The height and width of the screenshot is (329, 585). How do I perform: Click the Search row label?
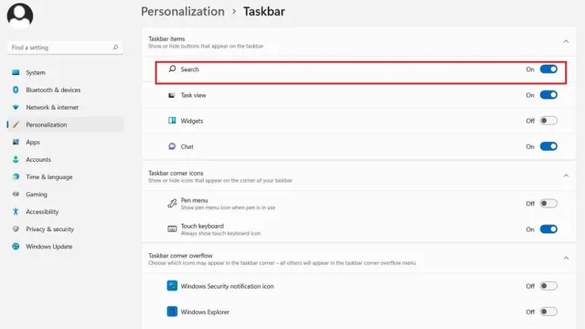click(189, 69)
